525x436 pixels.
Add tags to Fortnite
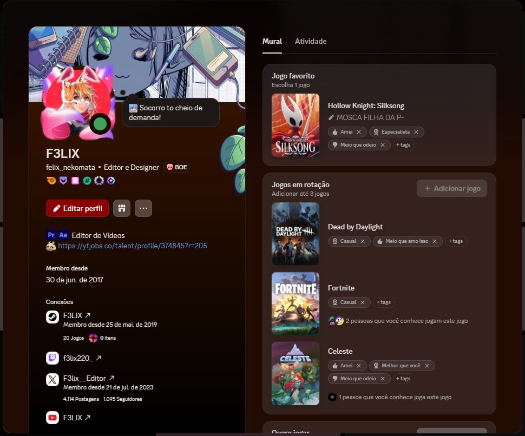(384, 302)
